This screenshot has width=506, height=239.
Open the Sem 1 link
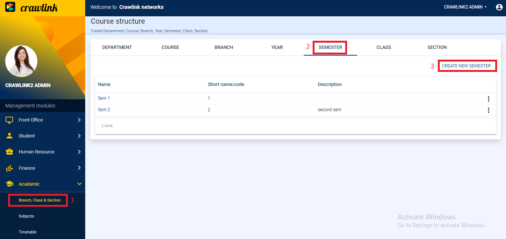104,98
